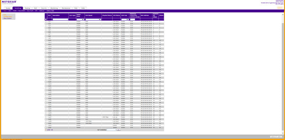Open Flow Control in the sidebar

(7, 19)
